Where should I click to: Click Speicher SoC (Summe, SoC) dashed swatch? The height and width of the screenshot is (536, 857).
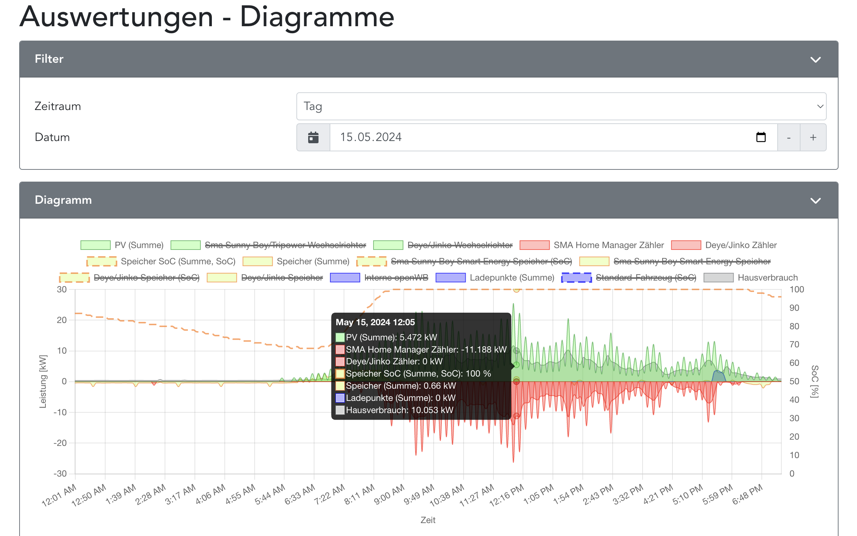click(x=101, y=261)
